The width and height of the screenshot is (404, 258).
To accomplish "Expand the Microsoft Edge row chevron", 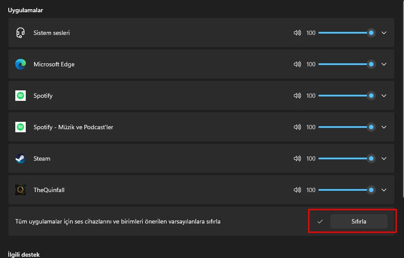I will pos(384,64).
